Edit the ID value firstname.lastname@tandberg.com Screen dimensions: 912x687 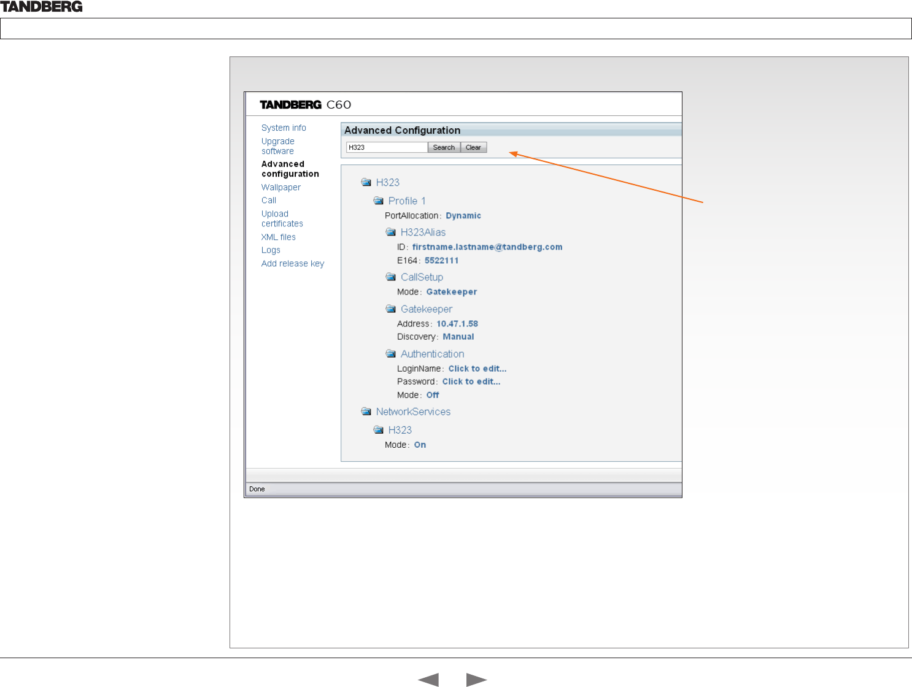pos(487,247)
